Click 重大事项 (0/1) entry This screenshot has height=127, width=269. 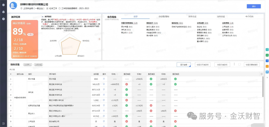[x=202, y=41]
